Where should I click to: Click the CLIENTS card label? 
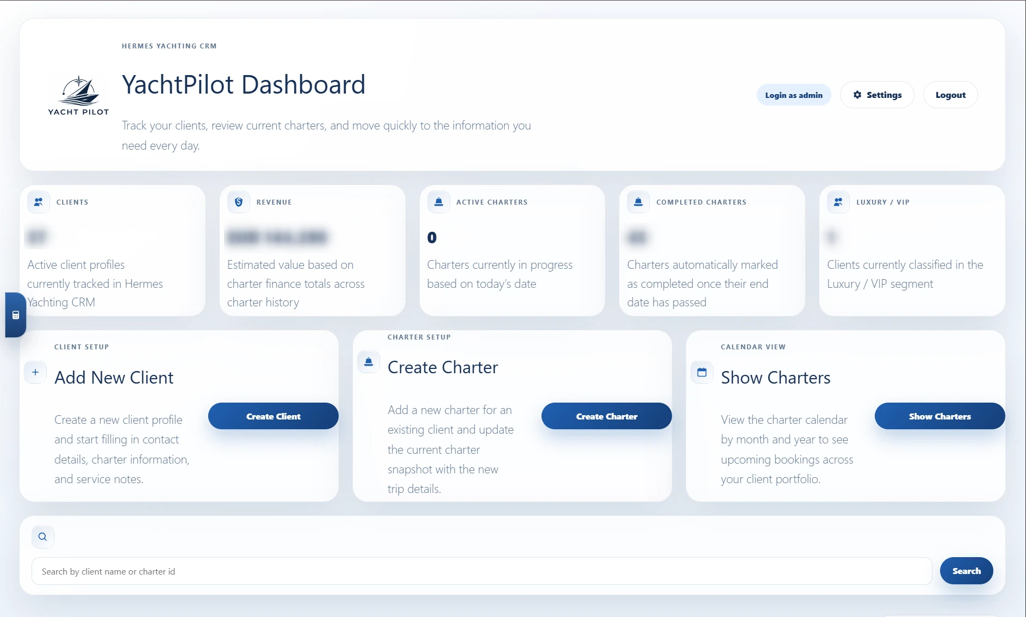click(x=72, y=202)
